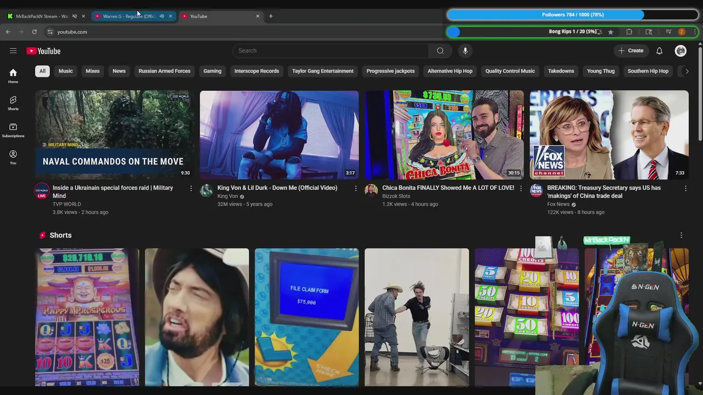Open the YouTube hamburger guide menu
703x395 pixels.
(x=13, y=51)
